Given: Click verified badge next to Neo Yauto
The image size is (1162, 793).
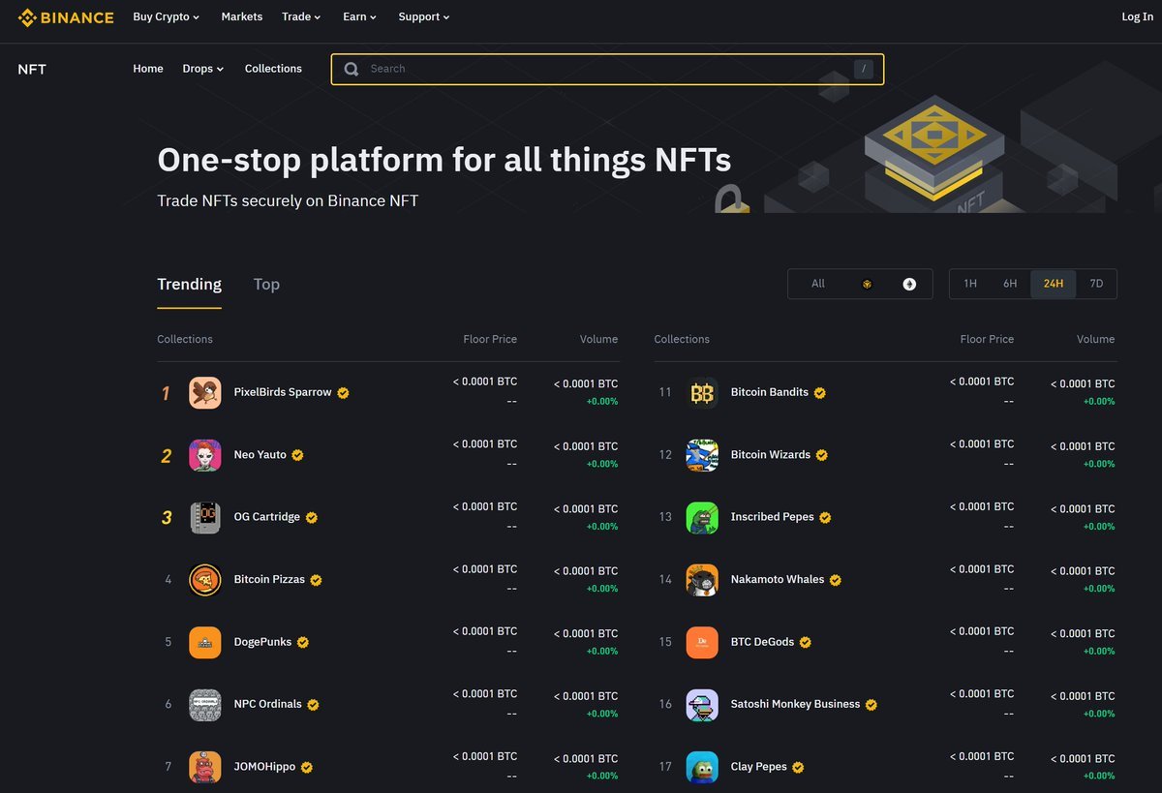Looking at the screenshot, I should [298, 455].
